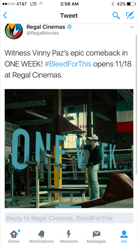Tap the Reply to Regal Cinemas field
Viewport: 138px width, 245px height.
click(69, 218)
